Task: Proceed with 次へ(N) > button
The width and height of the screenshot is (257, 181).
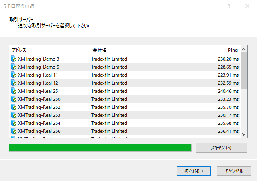Action: (x=194, y=171)
